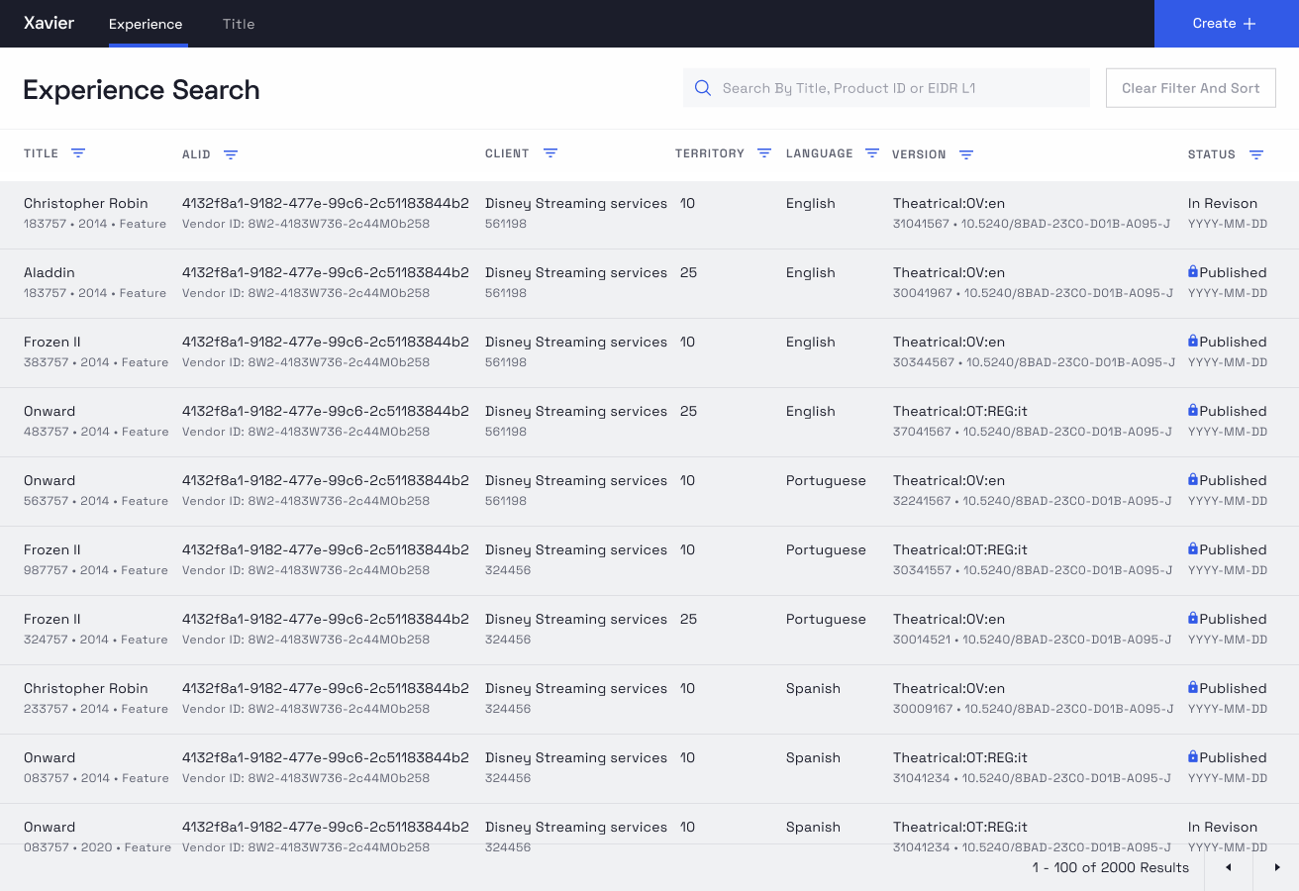Click the Create button
The height and width of the screenshot is (891, 1299).
[1227, 24]
